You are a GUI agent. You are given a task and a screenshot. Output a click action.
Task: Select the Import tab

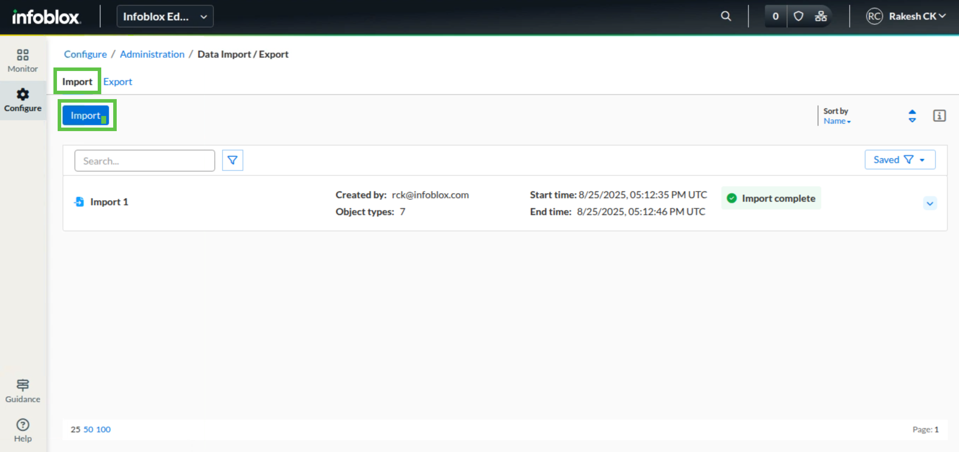(x=77, y=82)
